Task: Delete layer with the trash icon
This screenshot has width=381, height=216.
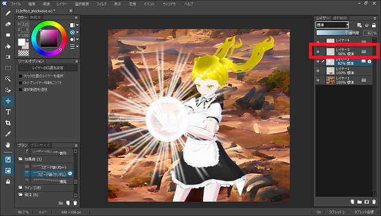Action: (x=374, y=202)
